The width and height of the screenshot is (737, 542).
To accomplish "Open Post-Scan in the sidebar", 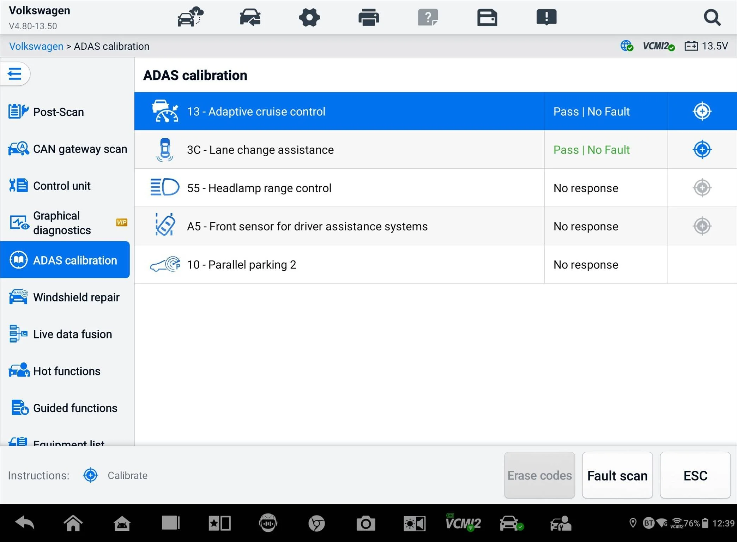I will [65, 112].
